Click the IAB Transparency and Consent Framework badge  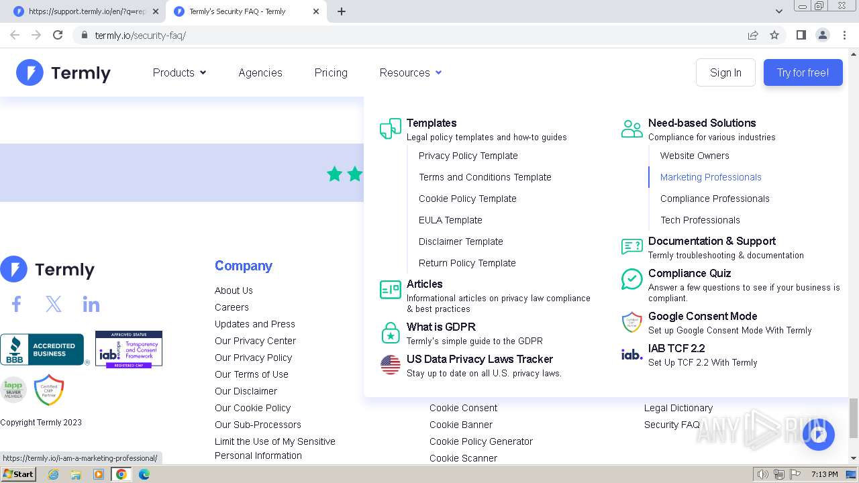[x=129, y=349]
